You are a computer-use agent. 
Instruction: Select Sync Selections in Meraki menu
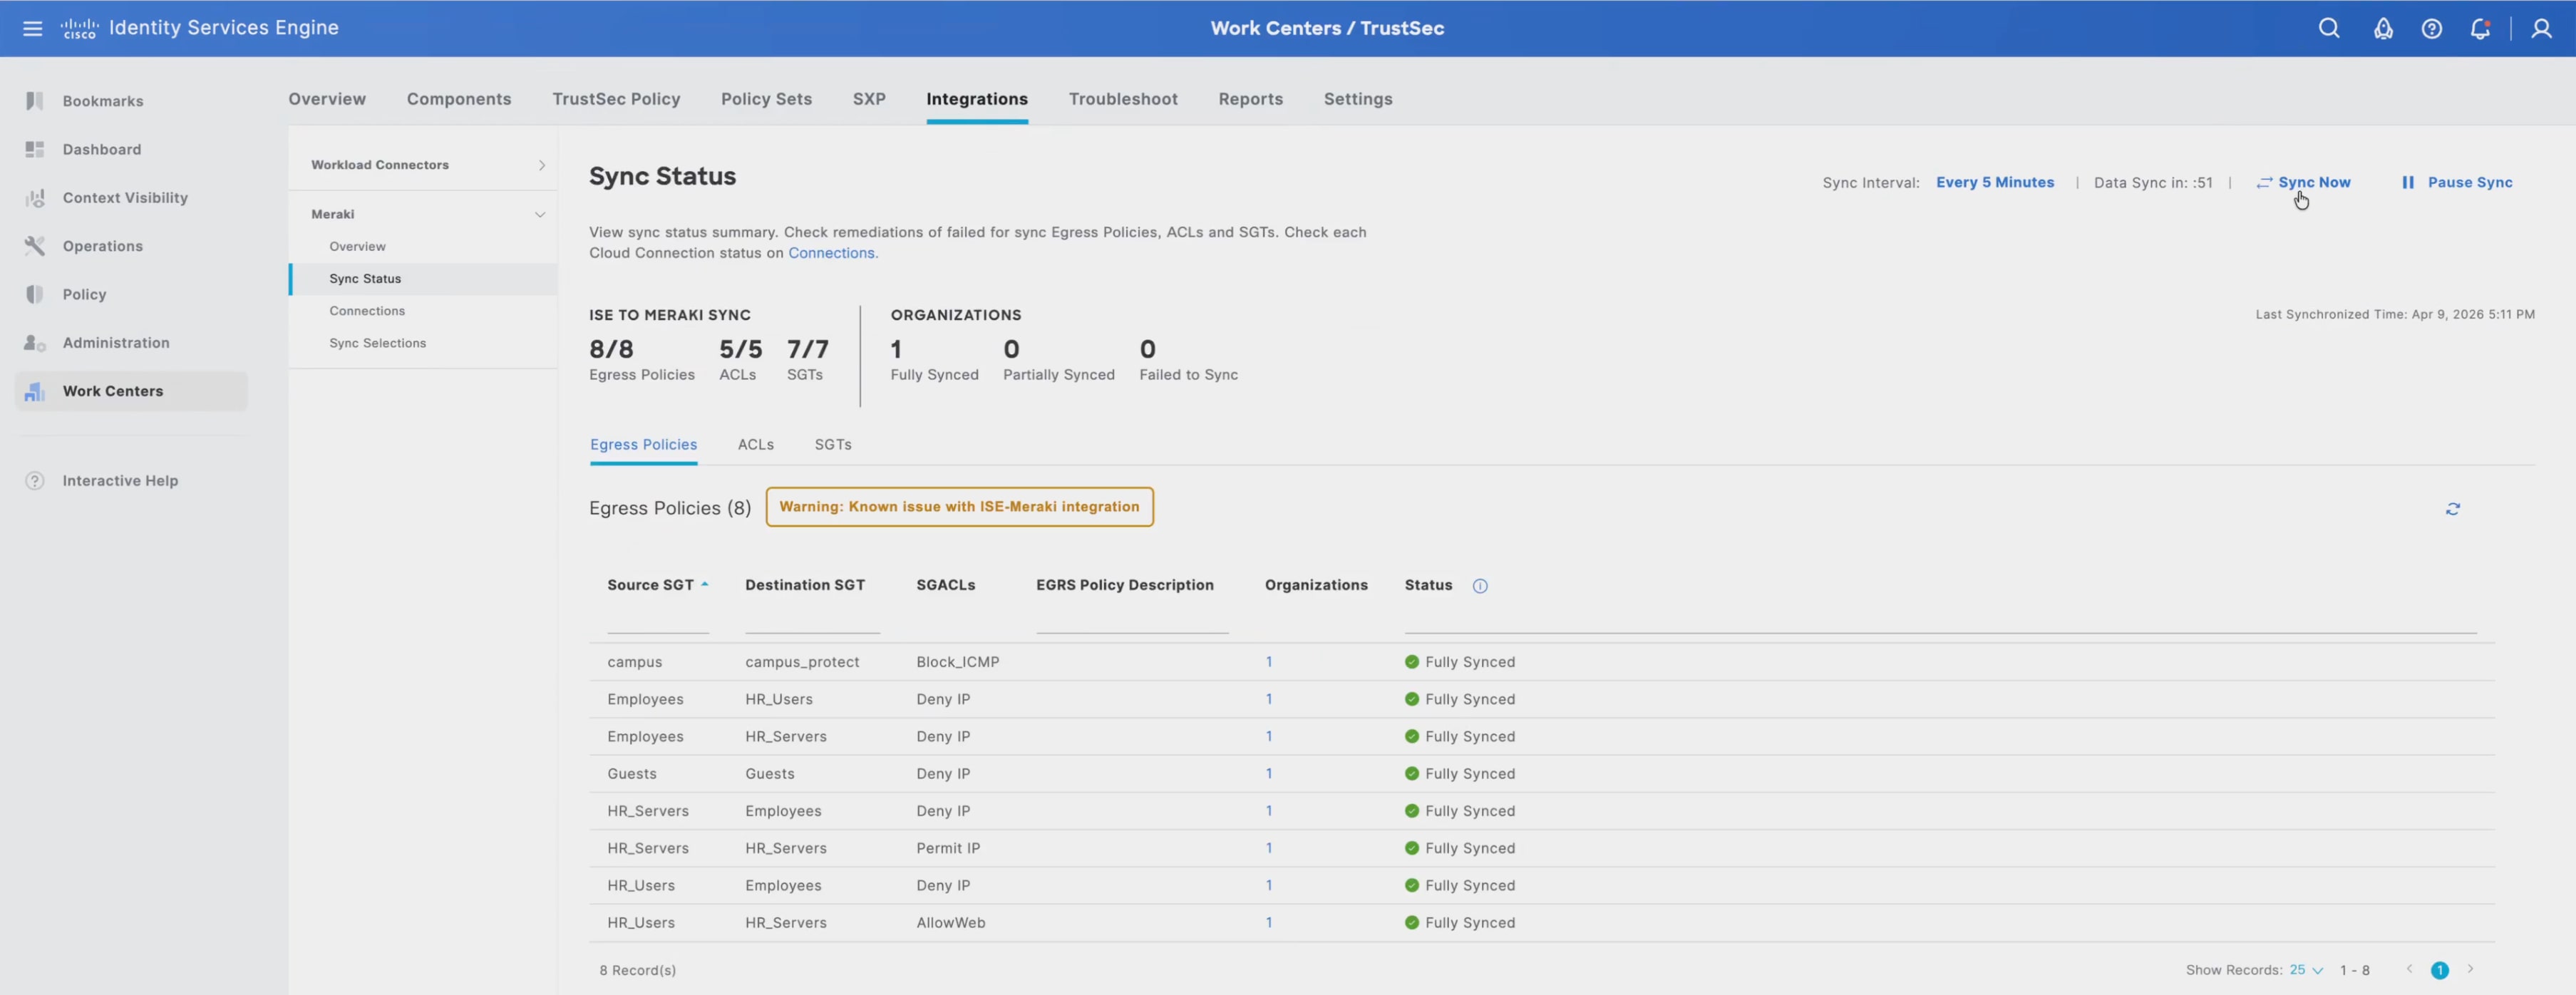pyautogui.click(x=377, y=343)
